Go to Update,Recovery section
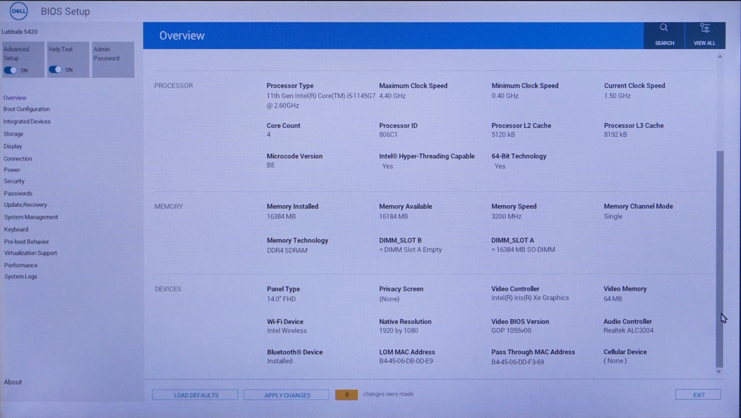Viewport: 741px width, 418px height. click(25, 205)
